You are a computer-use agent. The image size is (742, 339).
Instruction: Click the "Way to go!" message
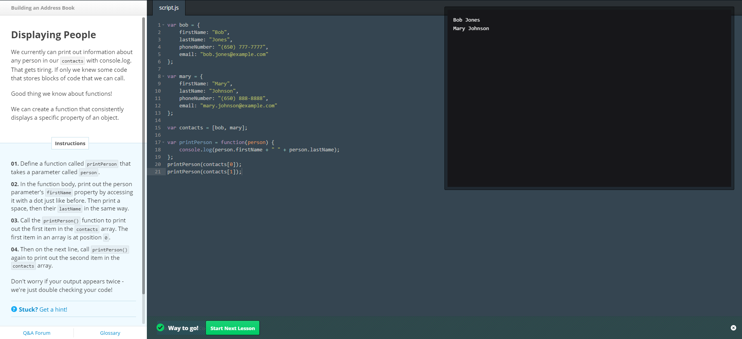pyautogui.click(x=183, y=328)
